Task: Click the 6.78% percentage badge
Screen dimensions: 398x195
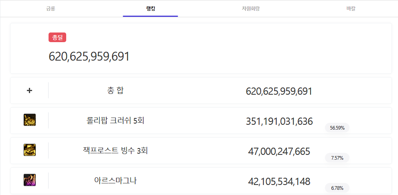Action: click(337, 188)
